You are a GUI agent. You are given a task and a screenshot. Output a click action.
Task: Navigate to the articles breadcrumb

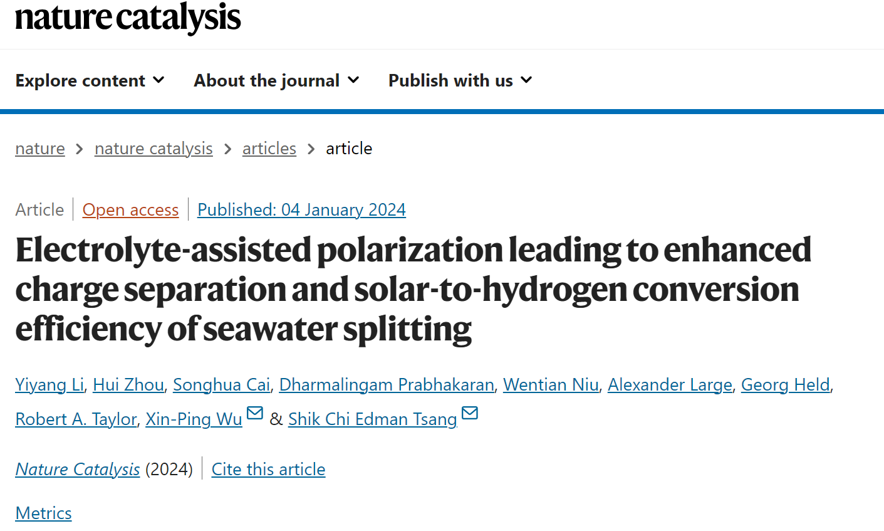269,149
